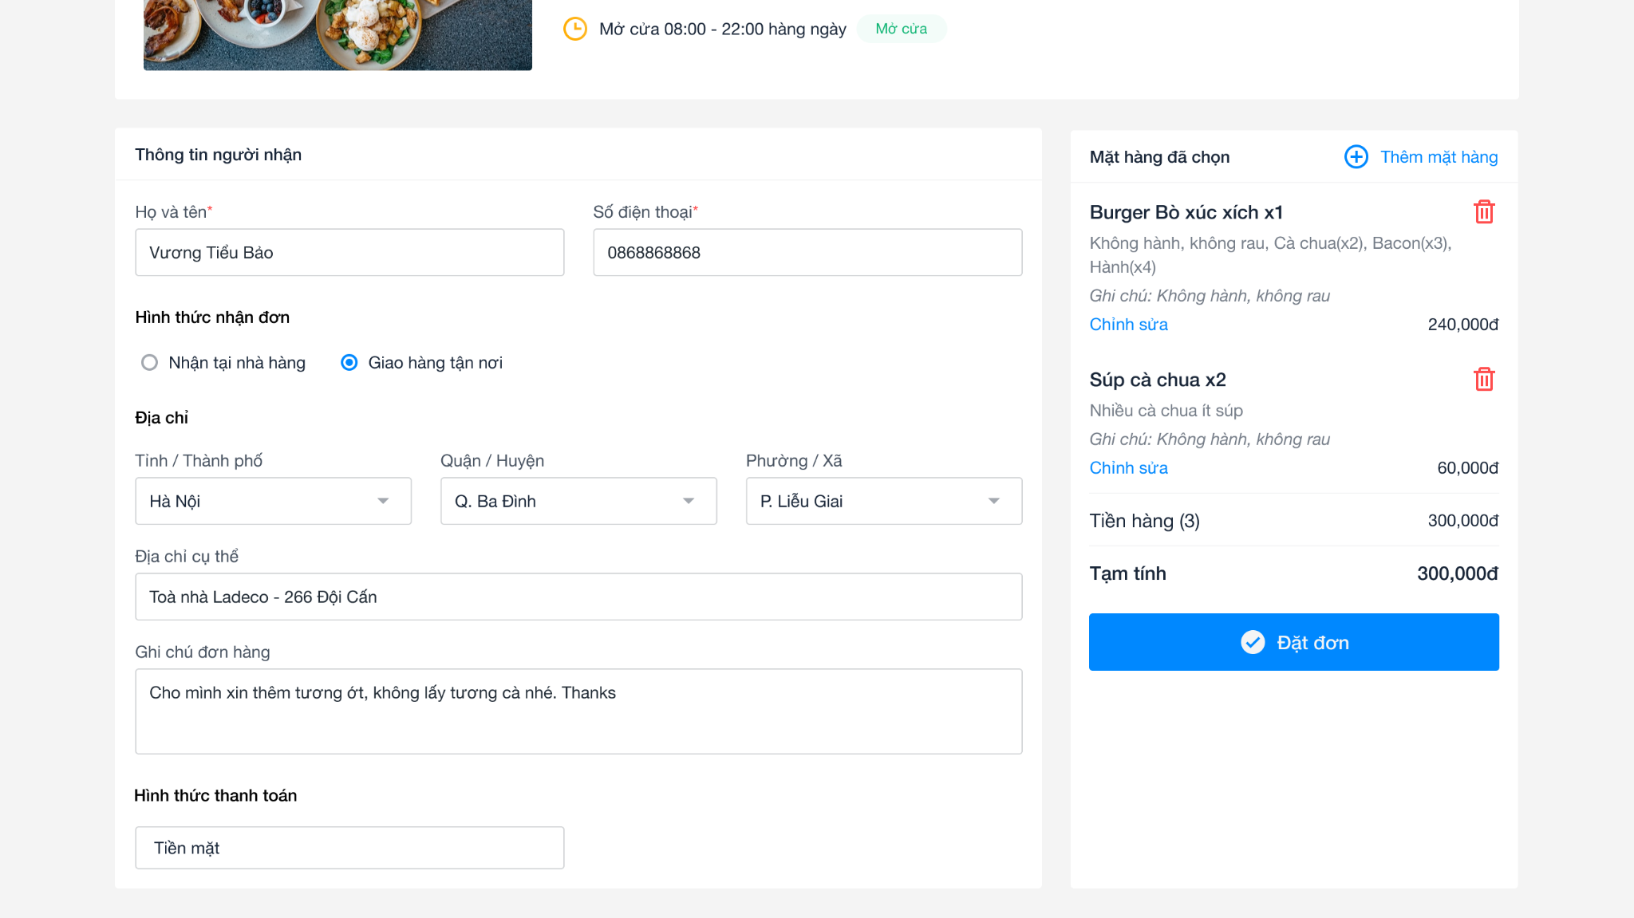The height and width of the screenshot is (918, 1634).
Task: Click the restaurant food photo
Action: (337, 33)
